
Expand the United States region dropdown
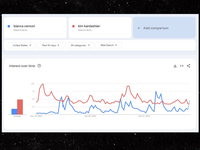coord(22,45)
